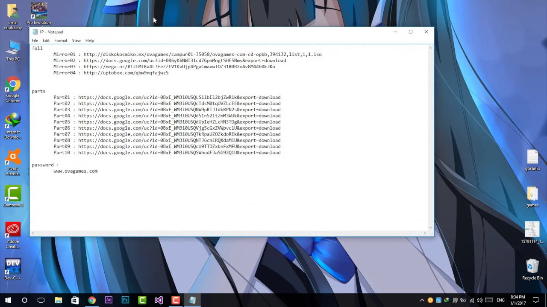Open the Action Center notifications icon

536,300
